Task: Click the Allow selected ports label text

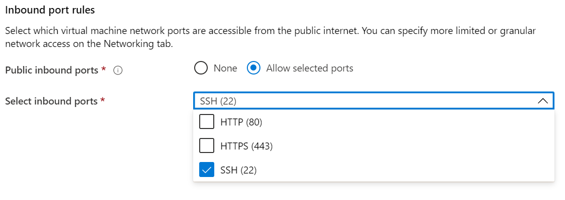Action: [310, 68]
